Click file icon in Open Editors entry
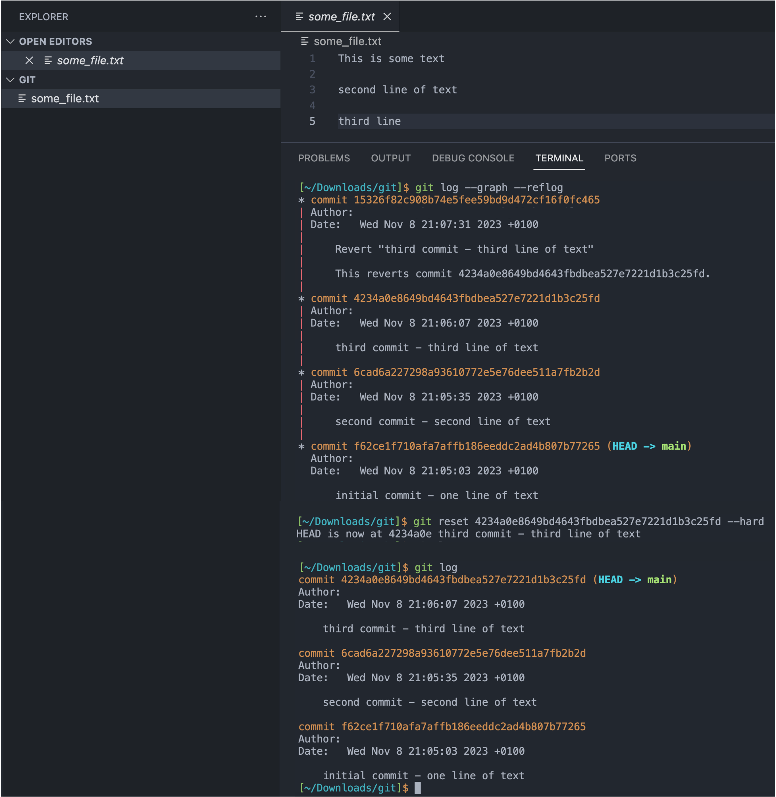776x797 pixels. coord(48,60)
